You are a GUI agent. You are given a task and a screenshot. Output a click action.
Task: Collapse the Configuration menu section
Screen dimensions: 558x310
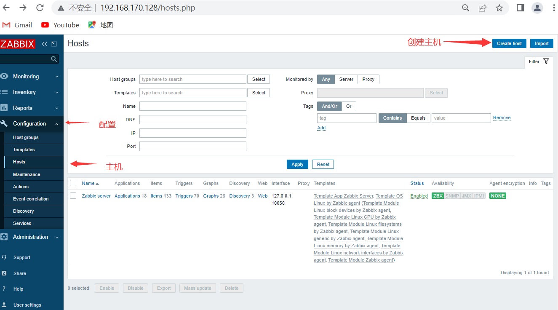[32, 124]
